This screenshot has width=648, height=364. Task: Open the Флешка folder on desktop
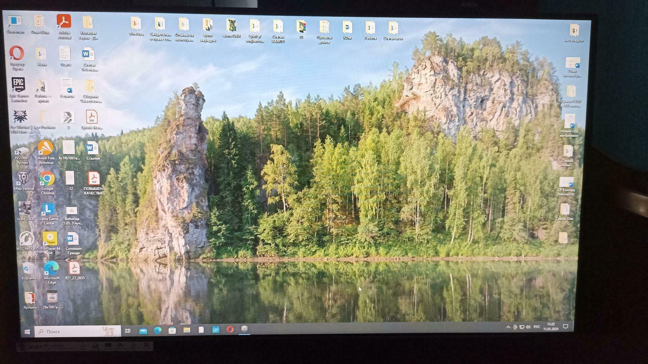(136, 26)
